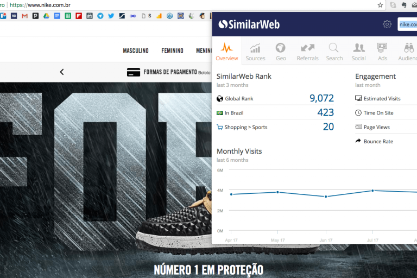Click the SimilarWeb logo
Screen dimensions: 417x278
click(249, 24)
